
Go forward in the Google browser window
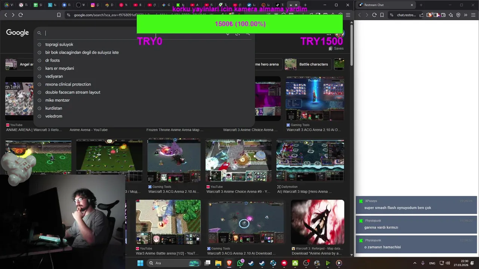(x=13, y=15)
